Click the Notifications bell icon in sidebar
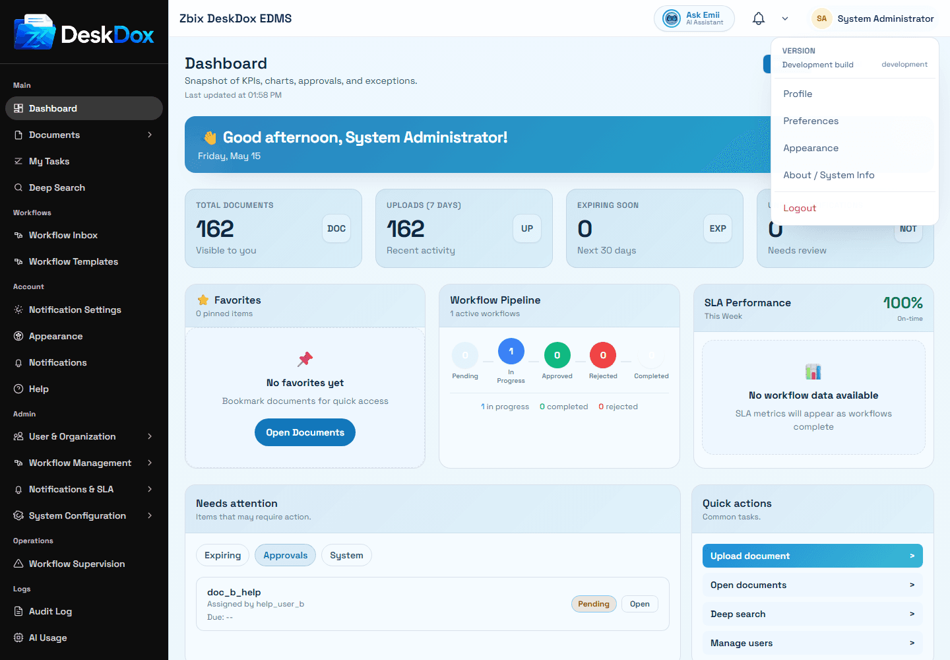 point(18,362)
